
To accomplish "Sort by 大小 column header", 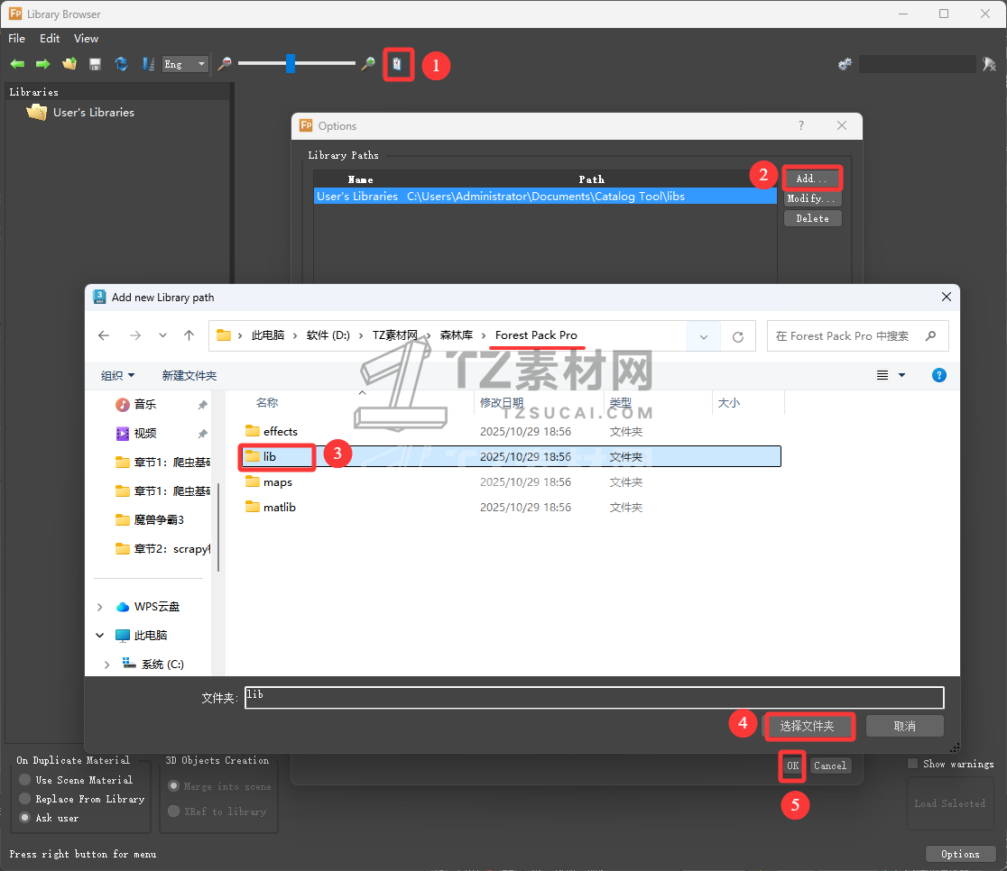I will [728, 402].
